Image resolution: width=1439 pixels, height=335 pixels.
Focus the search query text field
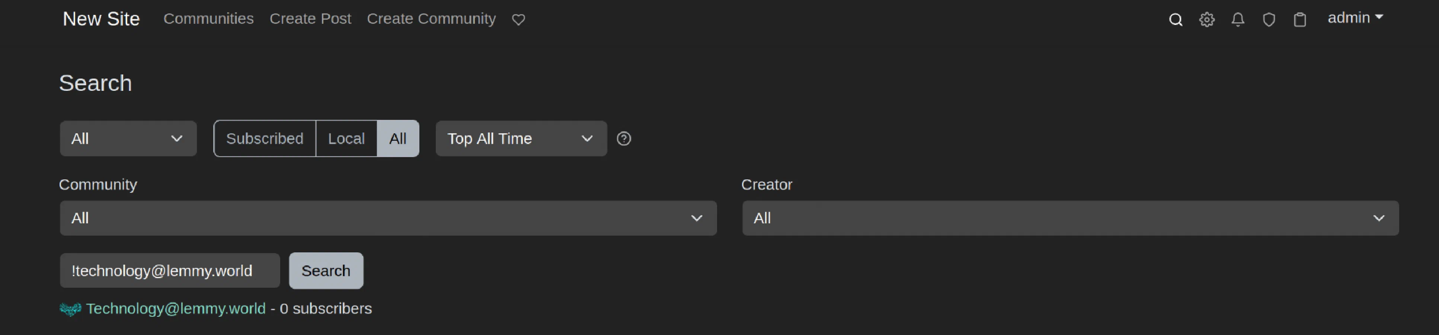pos(169,271)
